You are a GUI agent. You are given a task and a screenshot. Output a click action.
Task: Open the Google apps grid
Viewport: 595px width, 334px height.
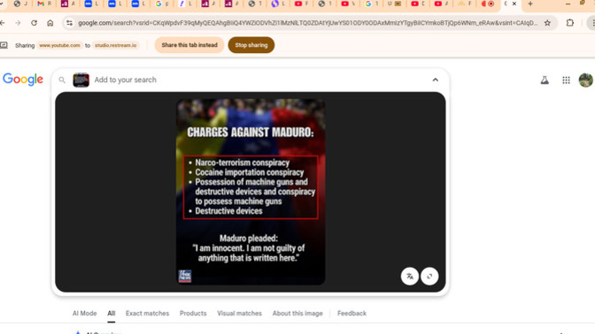(x=566, y=80)
